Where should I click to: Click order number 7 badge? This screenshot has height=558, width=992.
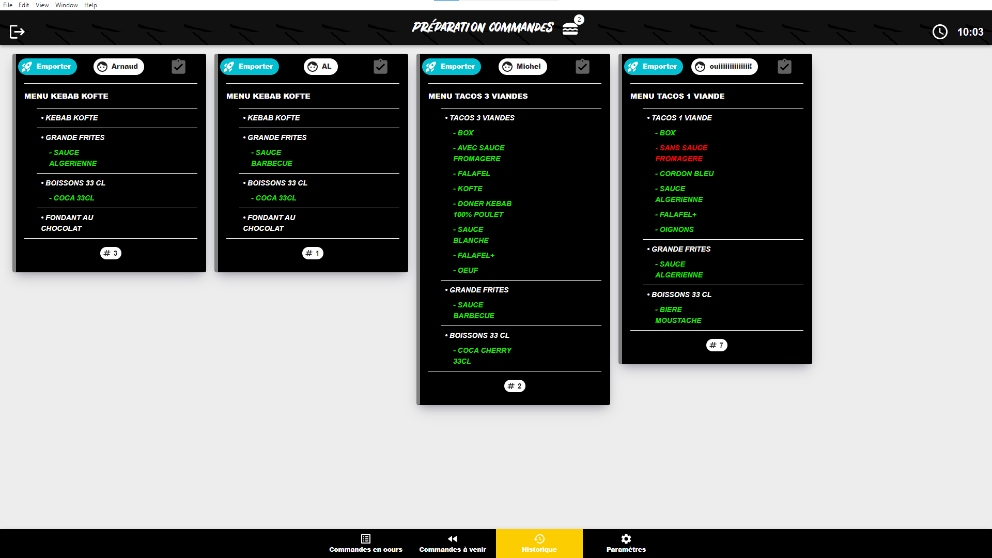click(x=716, y=345)
